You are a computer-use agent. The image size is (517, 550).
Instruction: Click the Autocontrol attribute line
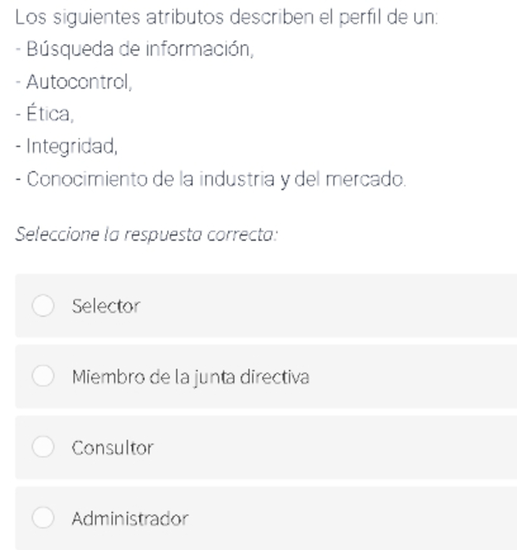(73, 82)
